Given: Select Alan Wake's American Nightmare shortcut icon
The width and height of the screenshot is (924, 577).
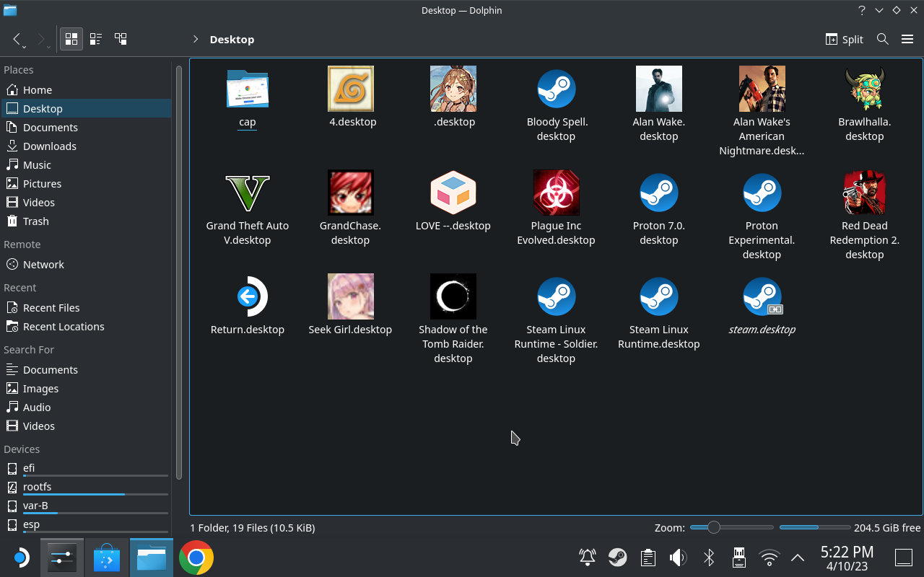Looking at the screenshot, I should [762, 89].
